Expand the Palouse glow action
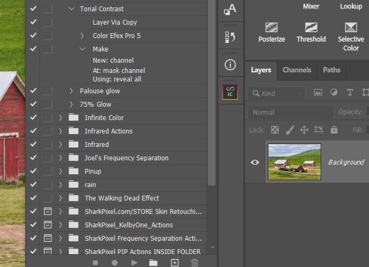This screenshot has height=267, width=369. pyautogui.click(x=71, y=91)
